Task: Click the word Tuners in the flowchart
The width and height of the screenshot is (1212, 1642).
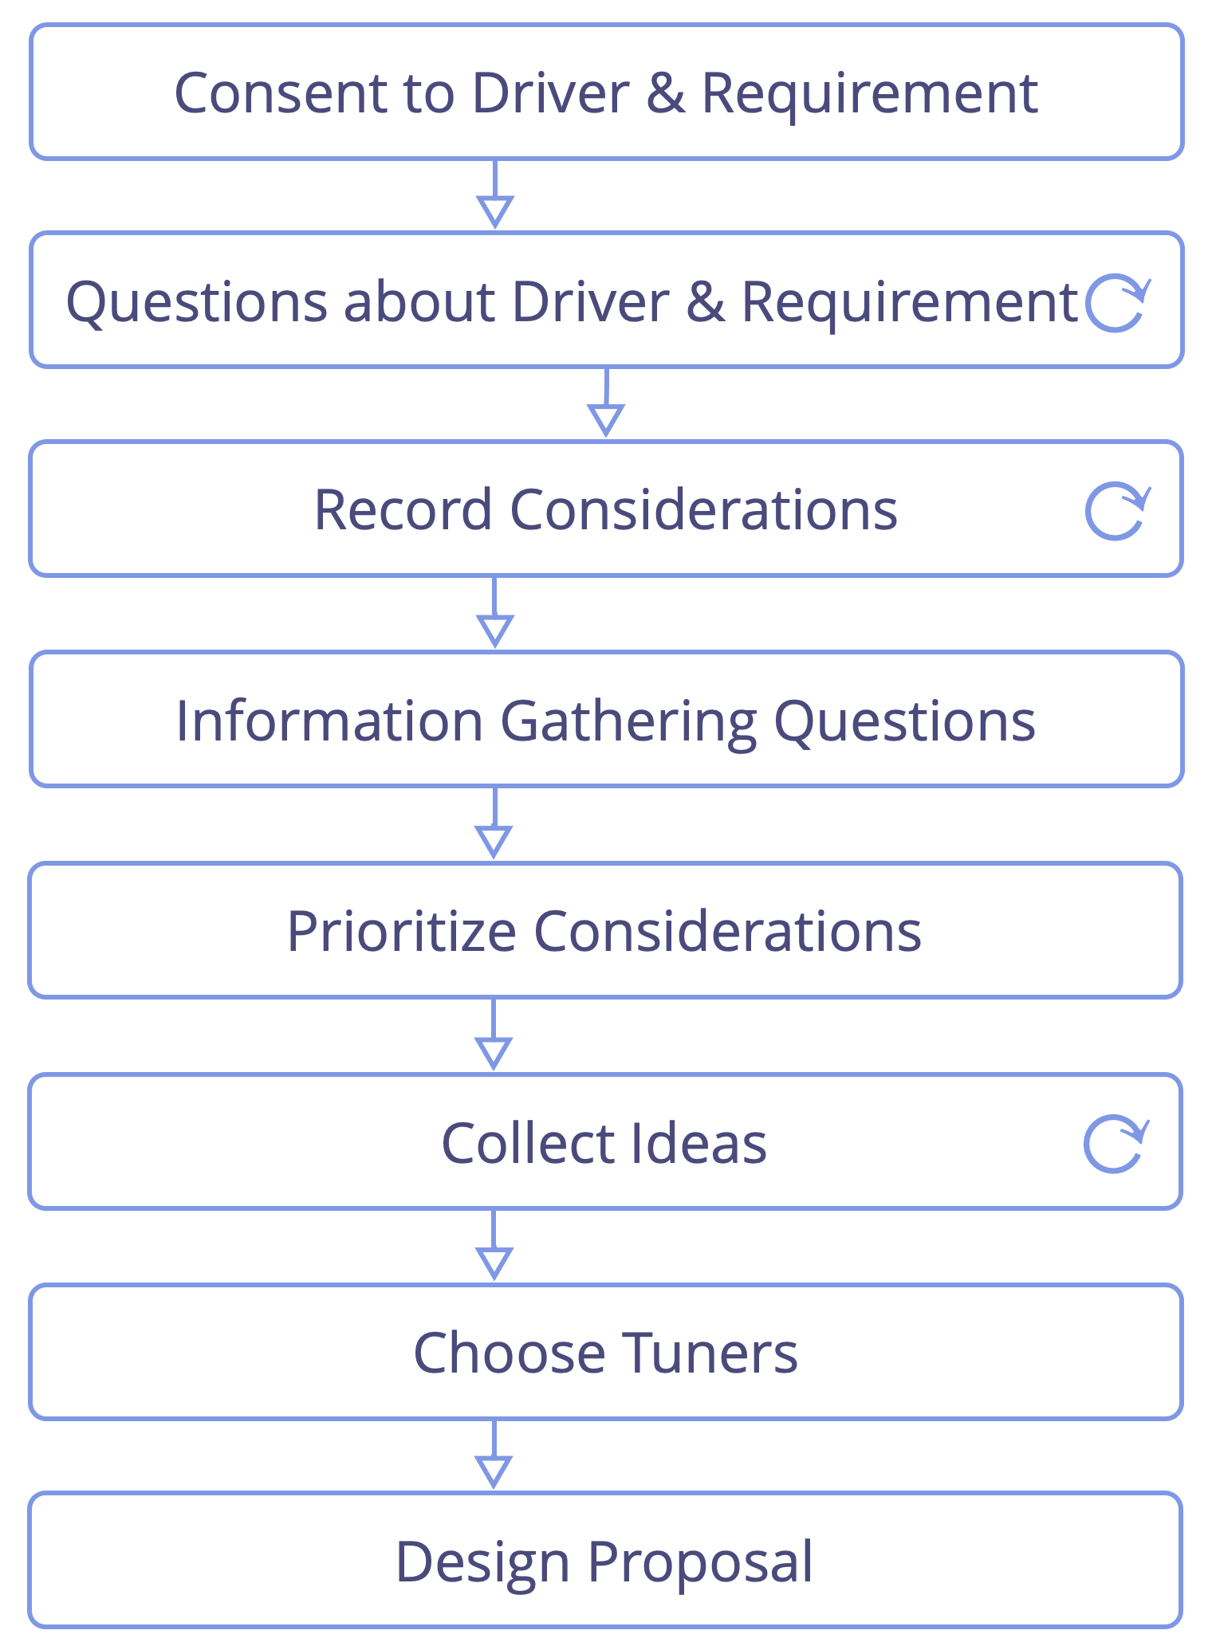Action: pos(710,1353)
